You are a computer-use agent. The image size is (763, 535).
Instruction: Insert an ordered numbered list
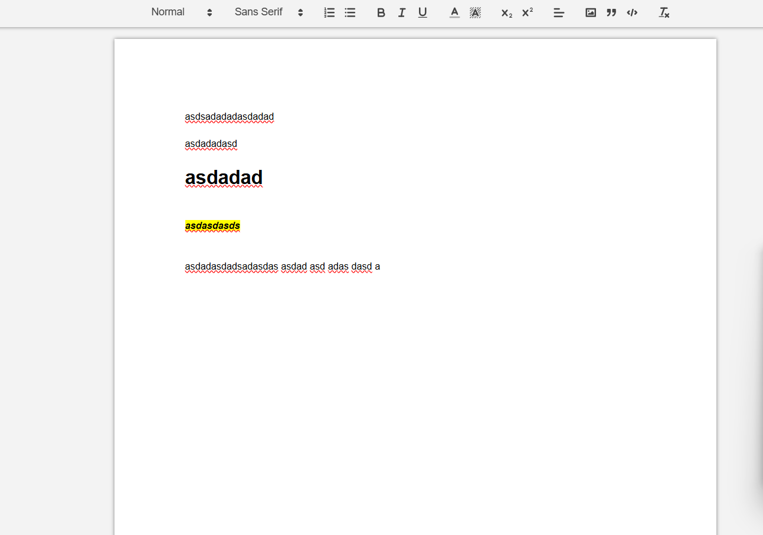329,12
